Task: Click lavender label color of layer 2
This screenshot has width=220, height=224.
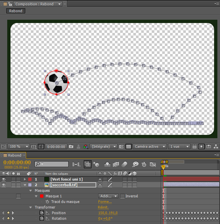Action: 30,185
